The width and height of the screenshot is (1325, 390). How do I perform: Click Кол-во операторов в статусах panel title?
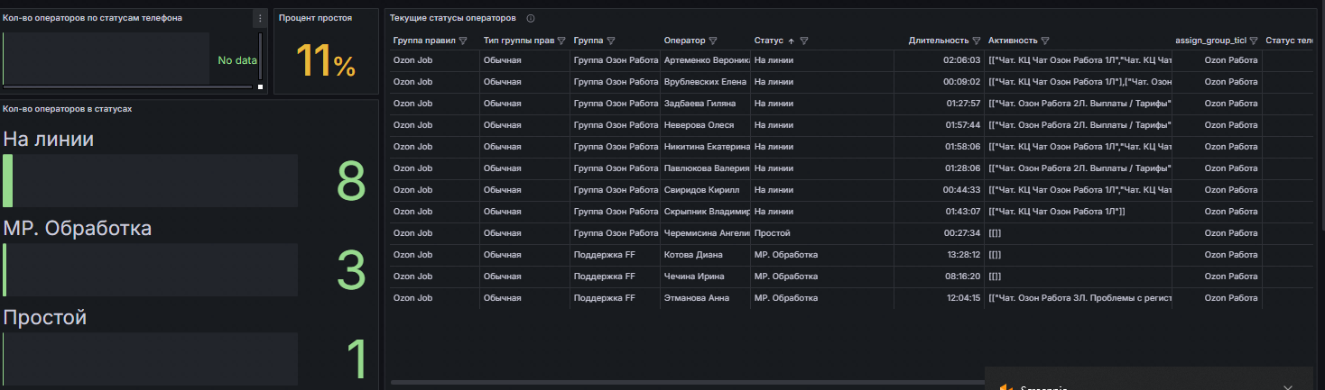[x=67, y=108]
